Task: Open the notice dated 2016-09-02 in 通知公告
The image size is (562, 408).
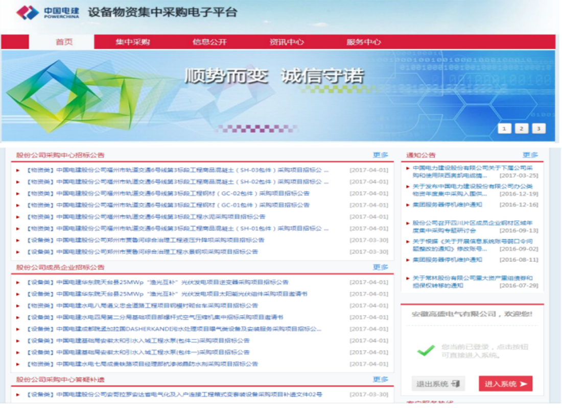Action: point(473,245)
